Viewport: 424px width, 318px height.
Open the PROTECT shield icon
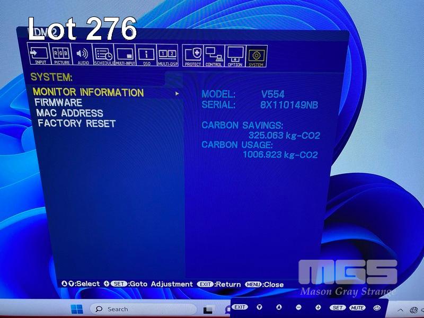tap(193, 56)
